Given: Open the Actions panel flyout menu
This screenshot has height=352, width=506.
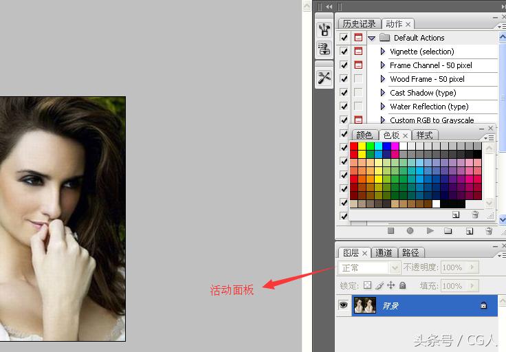Looking at the screenshot, I should pyautogui.click(x=501, y=26).
